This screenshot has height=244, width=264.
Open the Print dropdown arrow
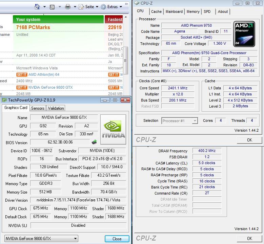(75, 7)
